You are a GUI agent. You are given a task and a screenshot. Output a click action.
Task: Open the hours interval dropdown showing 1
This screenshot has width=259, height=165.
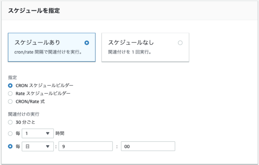38,134
